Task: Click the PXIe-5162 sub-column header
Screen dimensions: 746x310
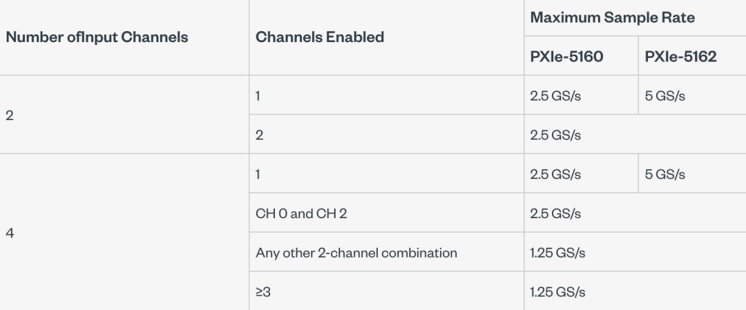Action: point(680,57)
